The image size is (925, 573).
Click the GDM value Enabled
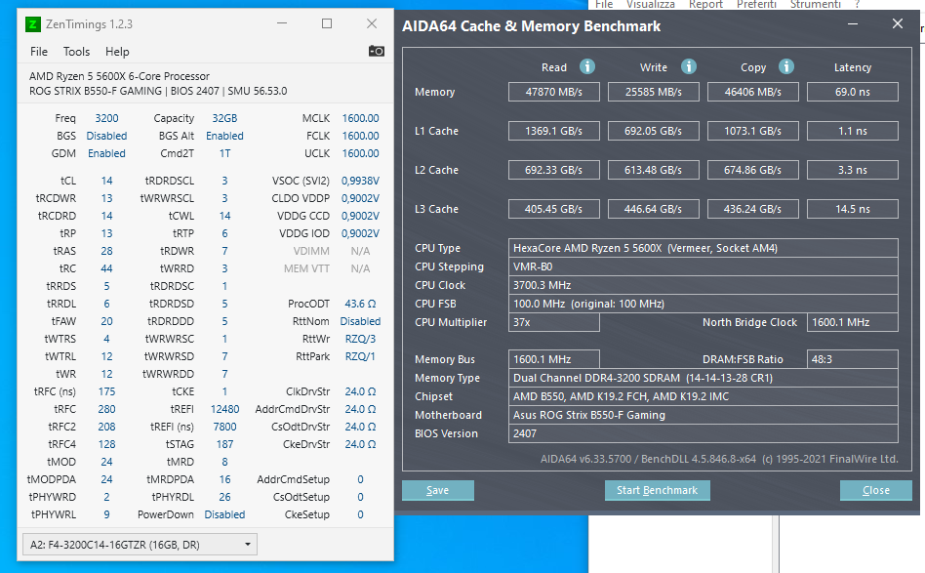[106, 153]
